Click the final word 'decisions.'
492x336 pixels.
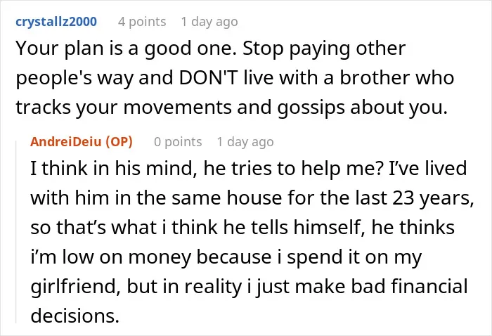[x=75, y=316]
